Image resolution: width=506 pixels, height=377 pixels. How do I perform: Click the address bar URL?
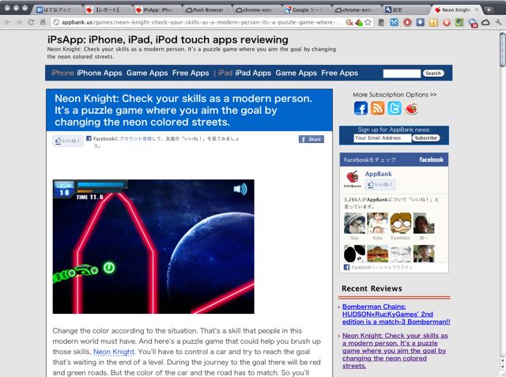pyautogui.click(x=201, y=22)
